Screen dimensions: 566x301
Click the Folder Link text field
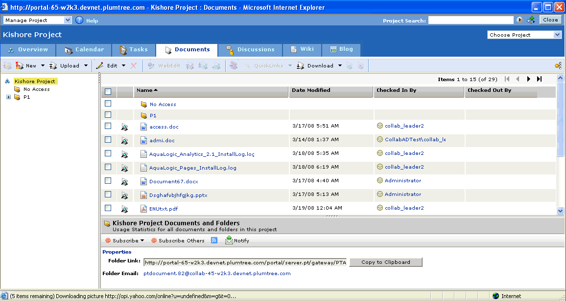click(x=245, y=262)
